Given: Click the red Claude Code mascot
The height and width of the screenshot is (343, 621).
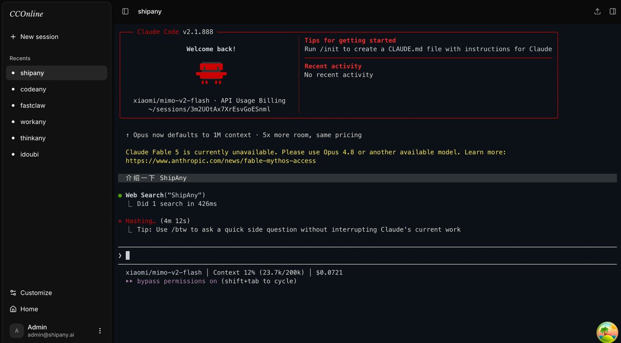Looking at the screenshot, I should pos(211,73).
